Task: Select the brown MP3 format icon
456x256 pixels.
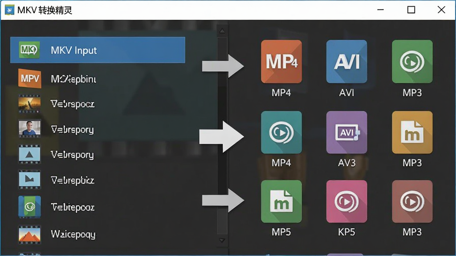Action: pos(412,201)
